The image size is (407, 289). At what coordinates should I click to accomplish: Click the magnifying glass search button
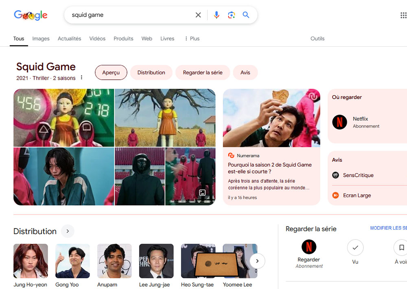pyautogui.click(x=246, y=15)
